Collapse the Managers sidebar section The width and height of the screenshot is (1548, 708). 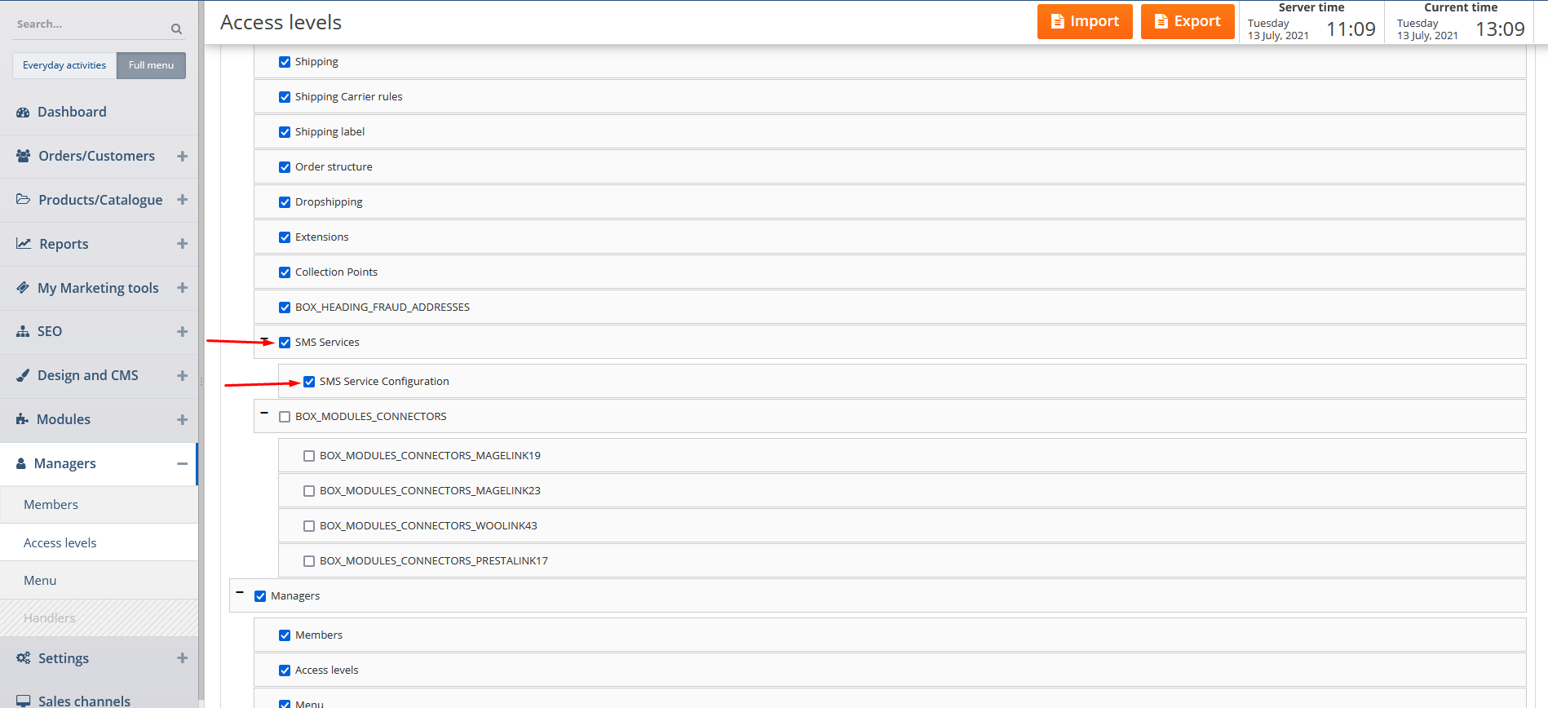[x=182, y=463]
